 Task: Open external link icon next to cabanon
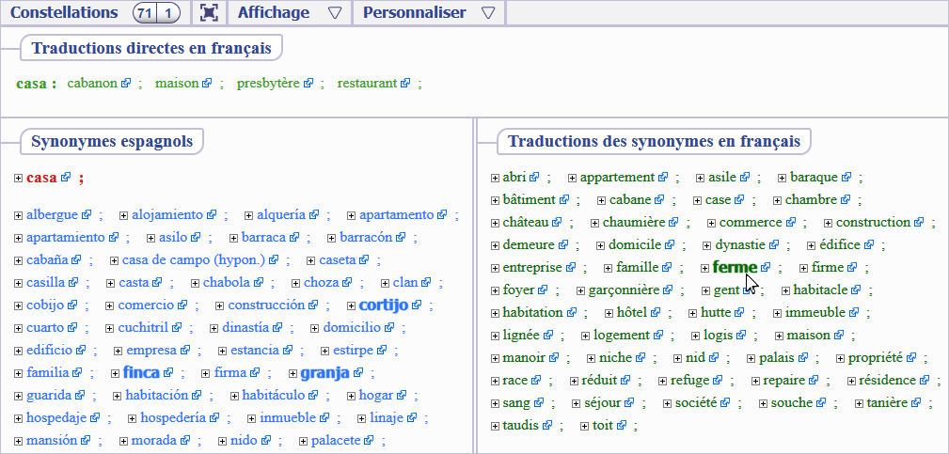pos(125,84)
